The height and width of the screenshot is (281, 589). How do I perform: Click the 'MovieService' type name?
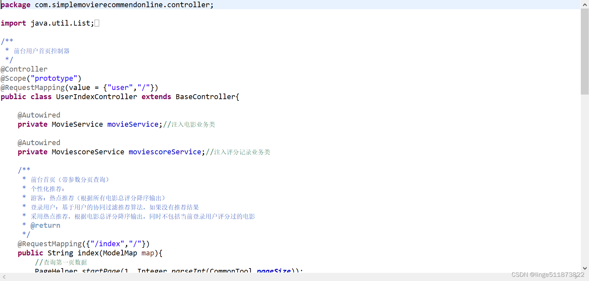[x=77, y=124]
